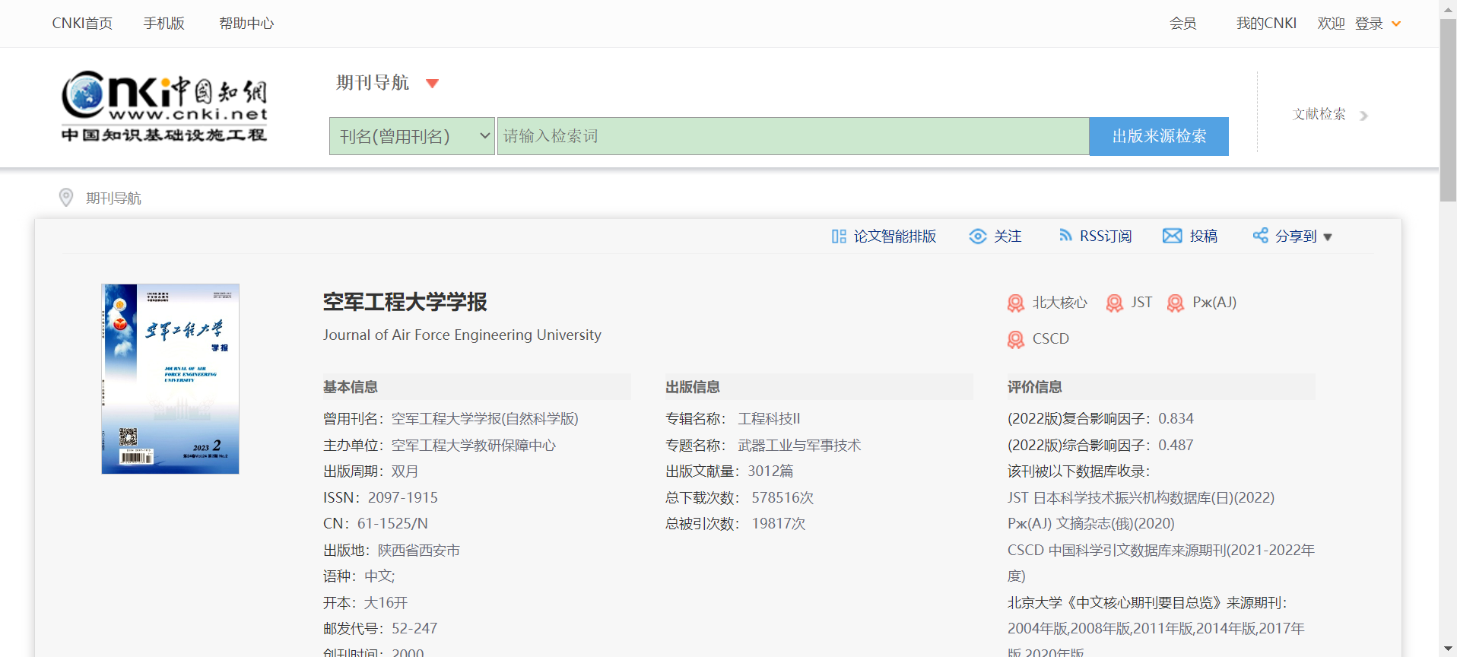
Task: Click the location pin breadcrumb icon
Action: coord(66,198)
